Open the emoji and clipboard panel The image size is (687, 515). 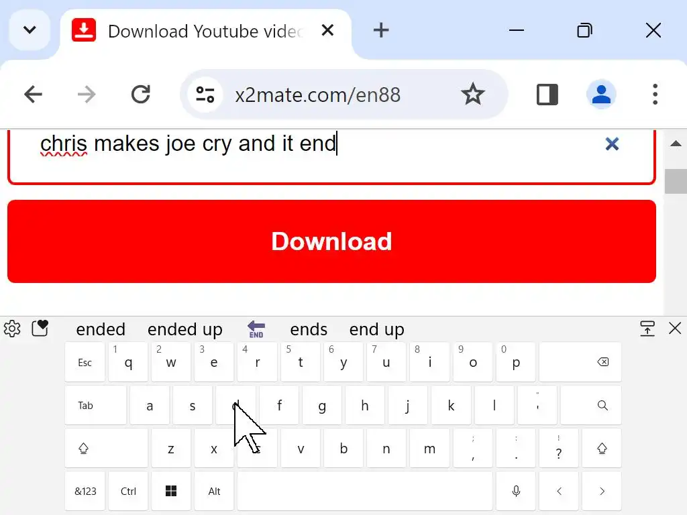point(40,329)
